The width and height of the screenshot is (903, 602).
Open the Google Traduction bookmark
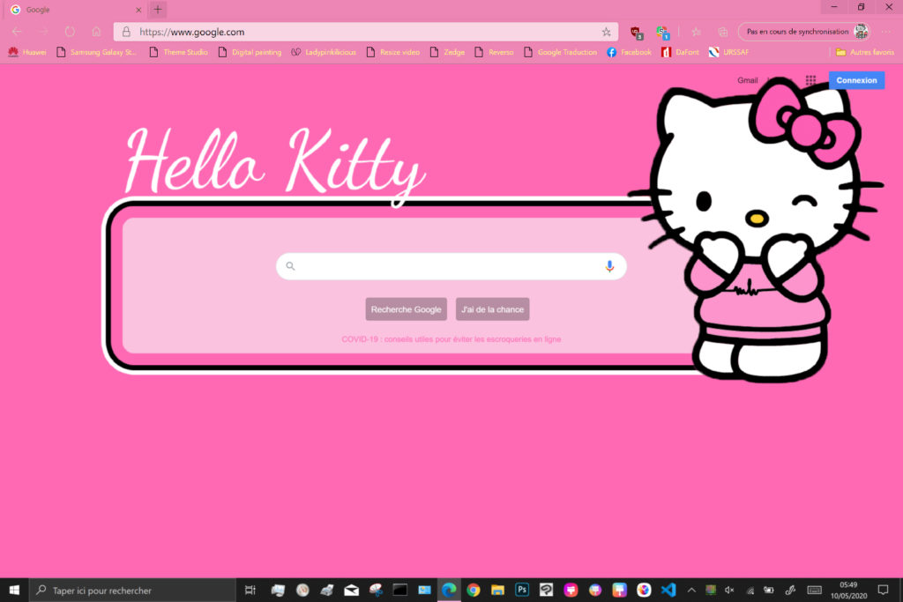click(560, 52)
